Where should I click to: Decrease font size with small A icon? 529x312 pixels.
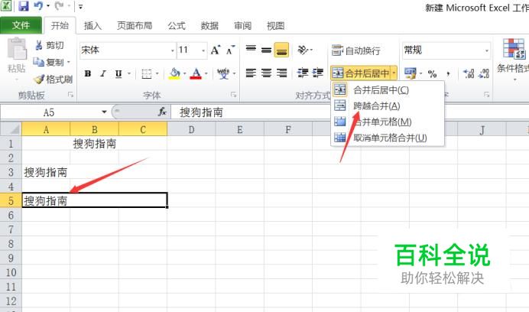(x=230, y=50)
